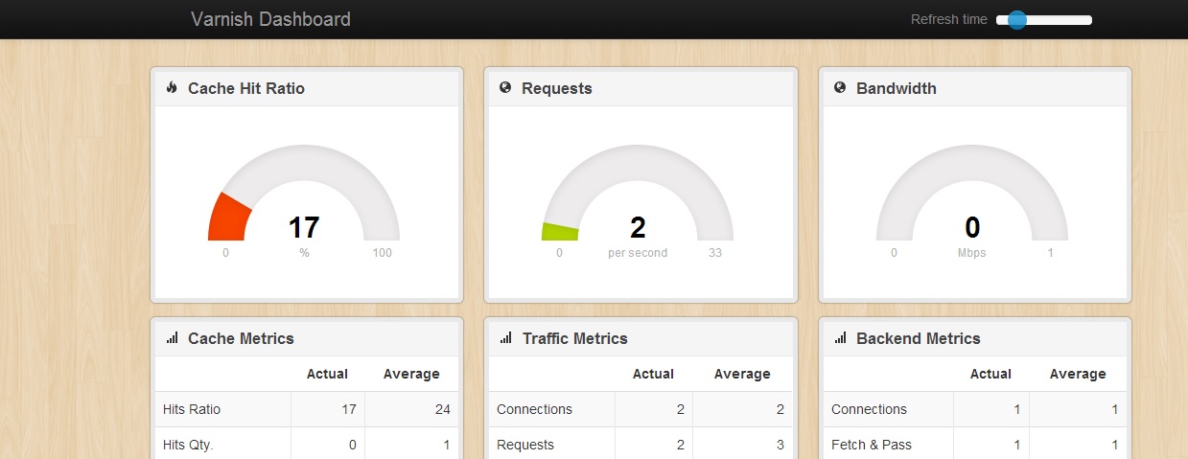The image size is (1188, 459).
Task: Click the Varnish Dashboard title link
Action: pos(270,19)
